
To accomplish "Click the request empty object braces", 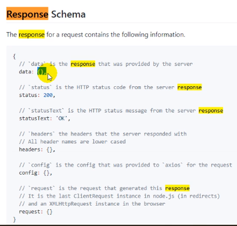I will click(49, 211).
